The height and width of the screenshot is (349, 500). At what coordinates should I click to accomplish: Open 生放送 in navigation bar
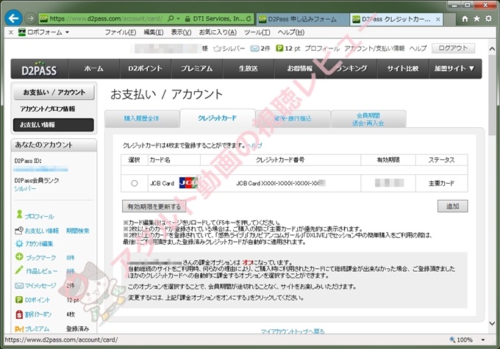pyautogui.click(x=248, y=68)
